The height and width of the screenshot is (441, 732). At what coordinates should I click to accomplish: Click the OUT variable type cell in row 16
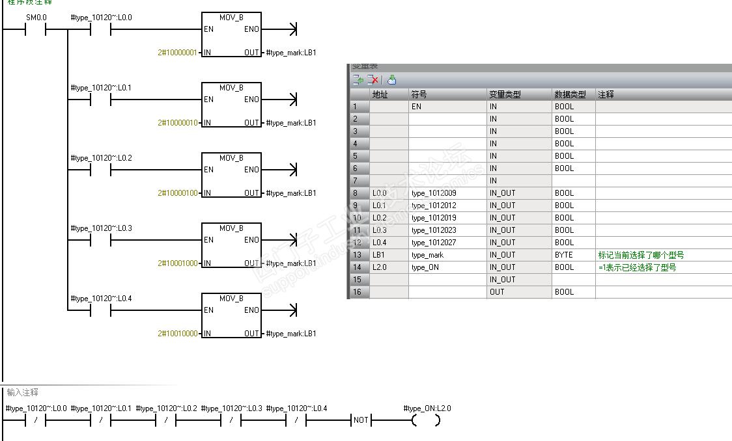(x=519, y=292)
